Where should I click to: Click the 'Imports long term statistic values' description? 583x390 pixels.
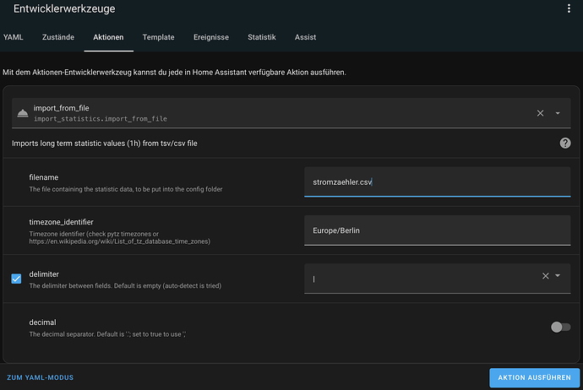pyautogui.click(x=105, y=144)
